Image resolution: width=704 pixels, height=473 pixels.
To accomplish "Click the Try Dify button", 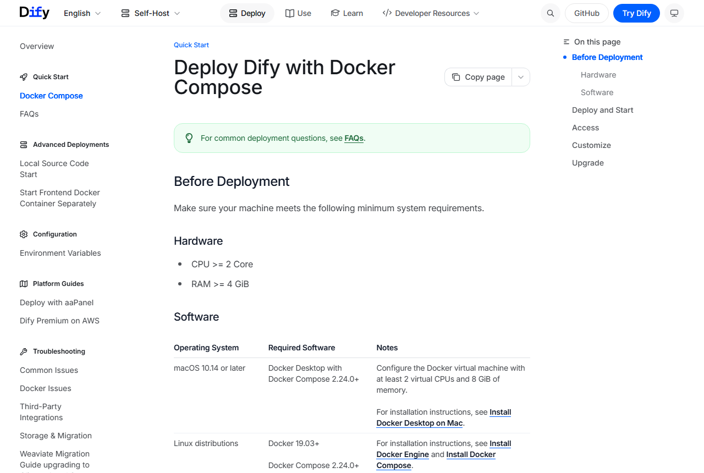I will click(x=636, y=13).
